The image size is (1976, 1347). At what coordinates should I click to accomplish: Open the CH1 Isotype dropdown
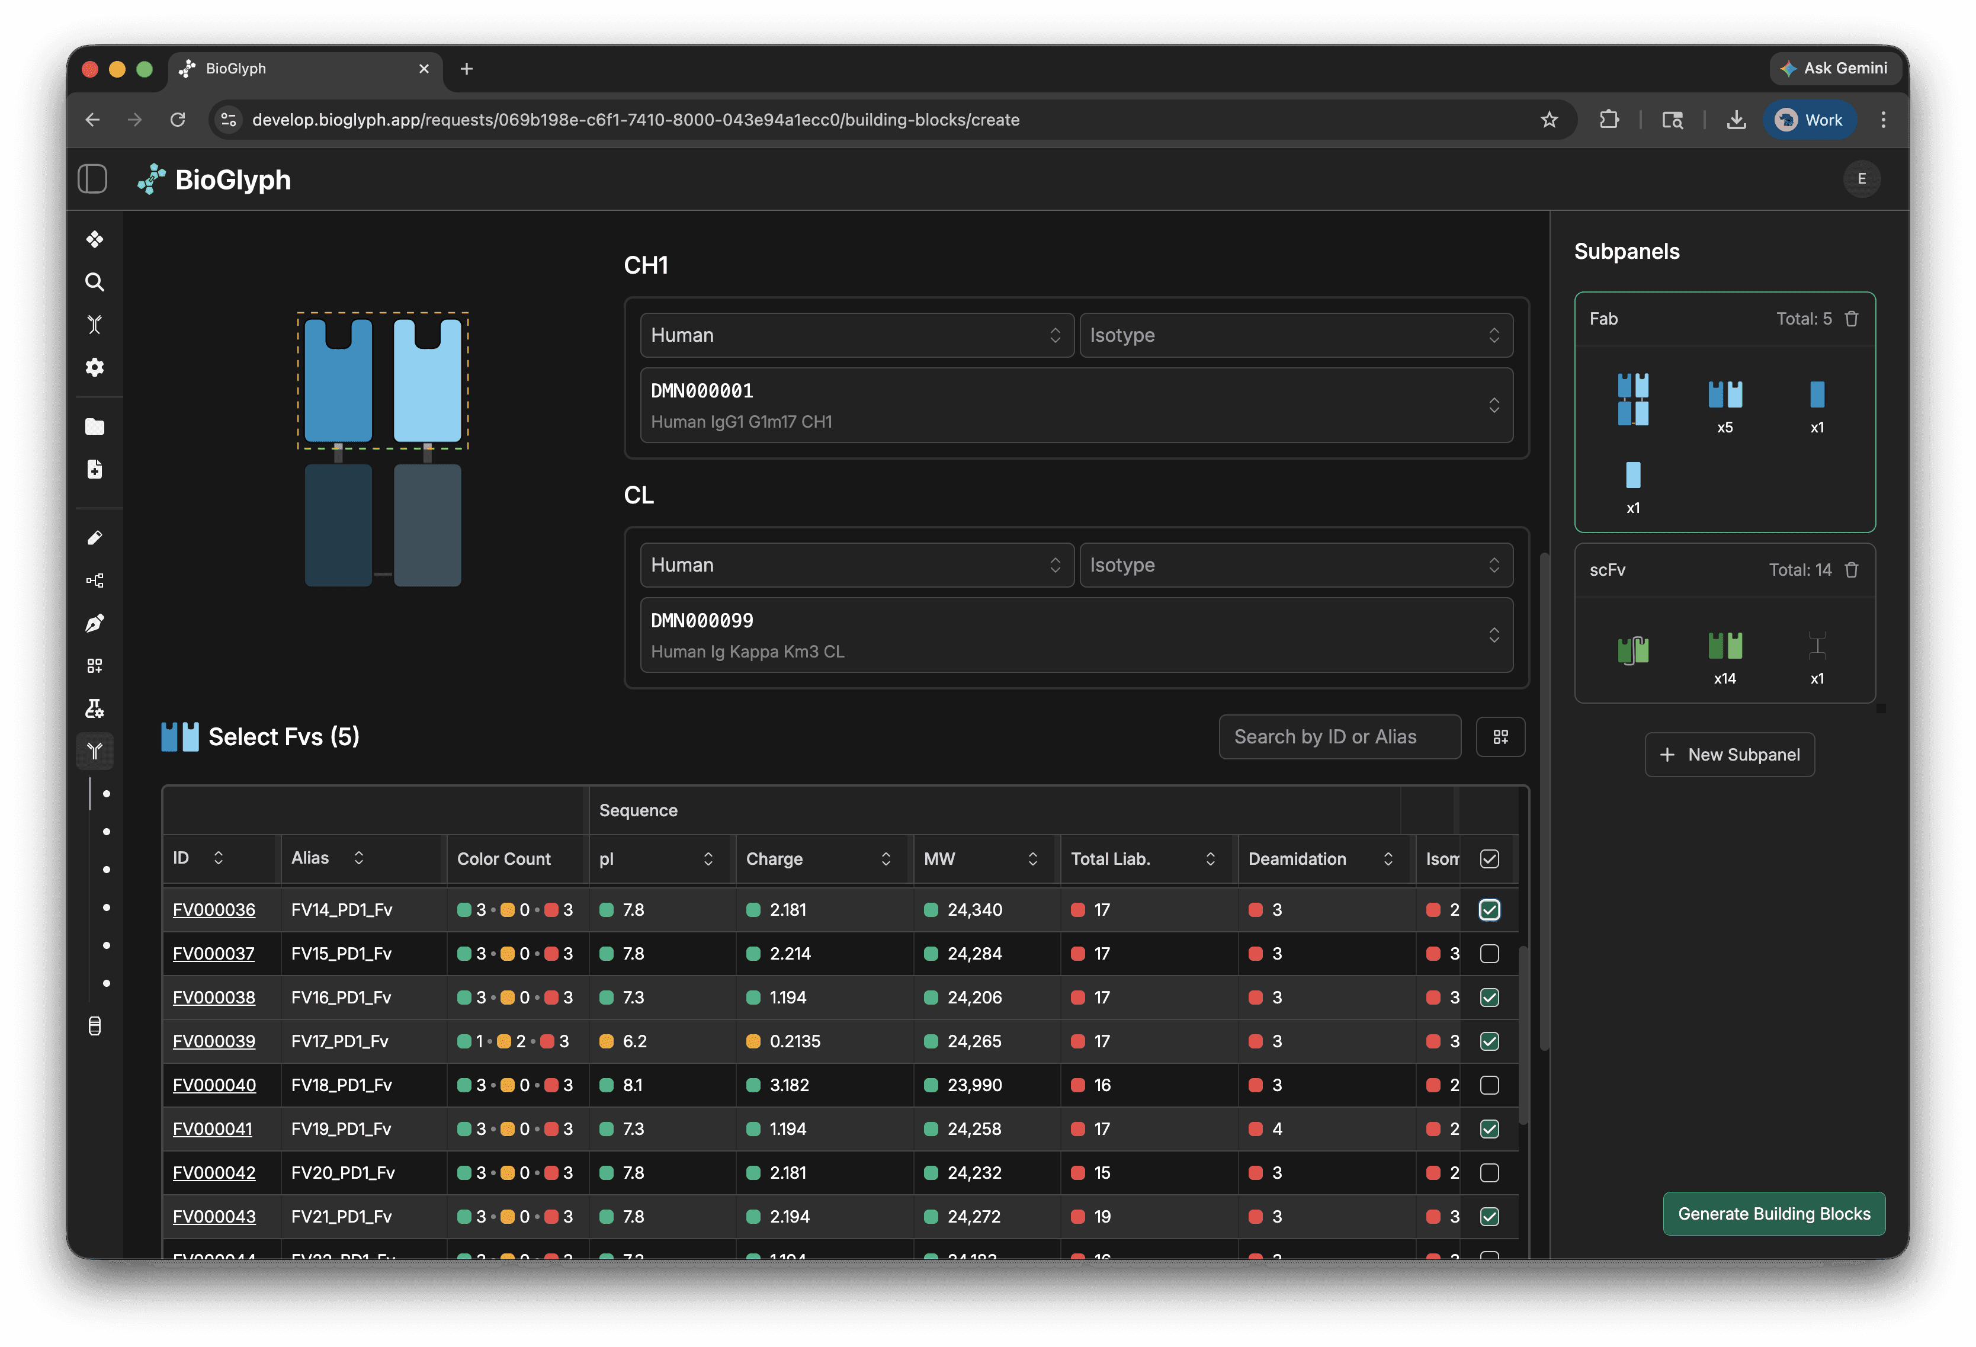tap(1295, 335)
